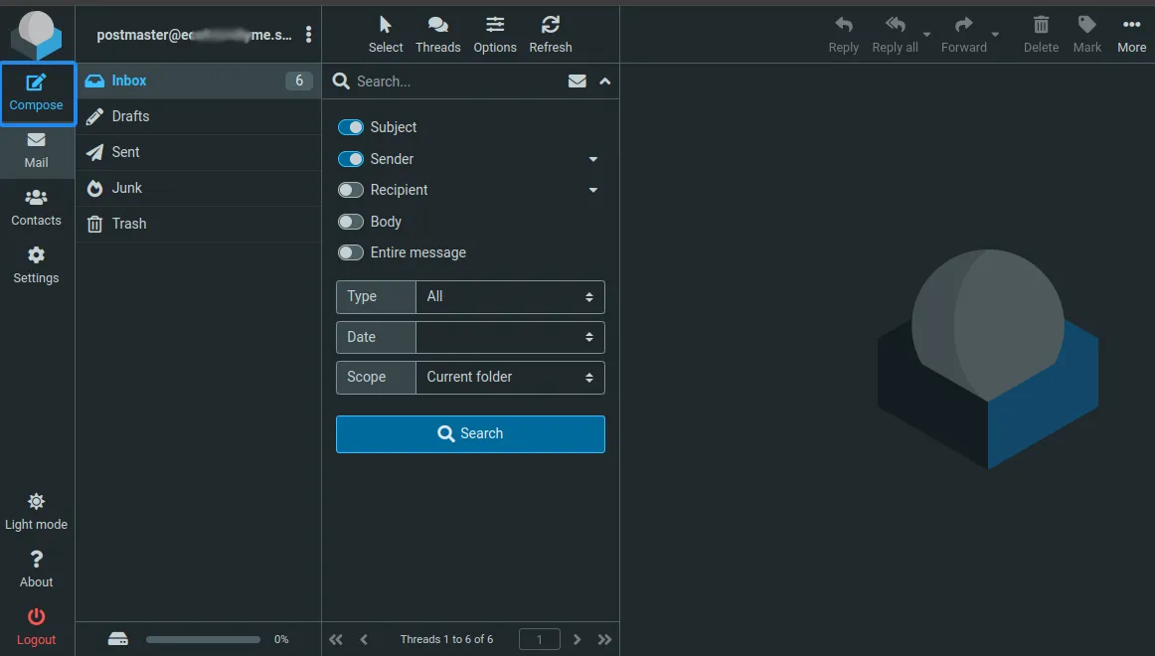1155x656 pixels.
Task: Open the Trash folder
Action: pyautogui.click(x=199, y=224)
